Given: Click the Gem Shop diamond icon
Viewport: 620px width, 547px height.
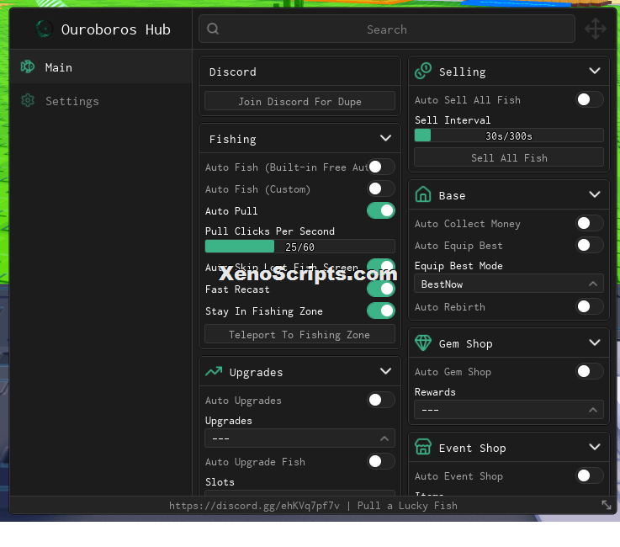Looking at the screenshot, I should (423, 343).
